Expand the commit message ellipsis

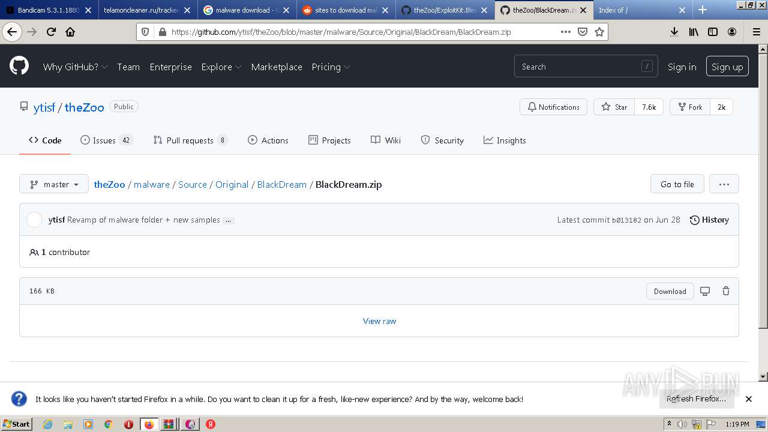(228, 220)
